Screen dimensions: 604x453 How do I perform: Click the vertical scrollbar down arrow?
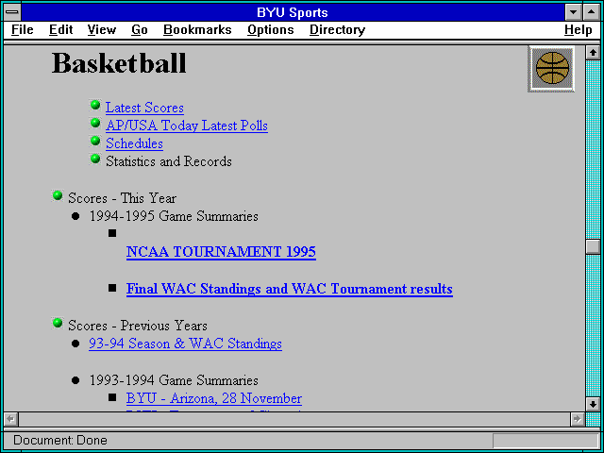(593, 404)
